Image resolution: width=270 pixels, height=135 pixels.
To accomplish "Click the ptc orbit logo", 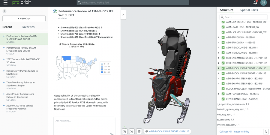I will (x=22, y=2).
